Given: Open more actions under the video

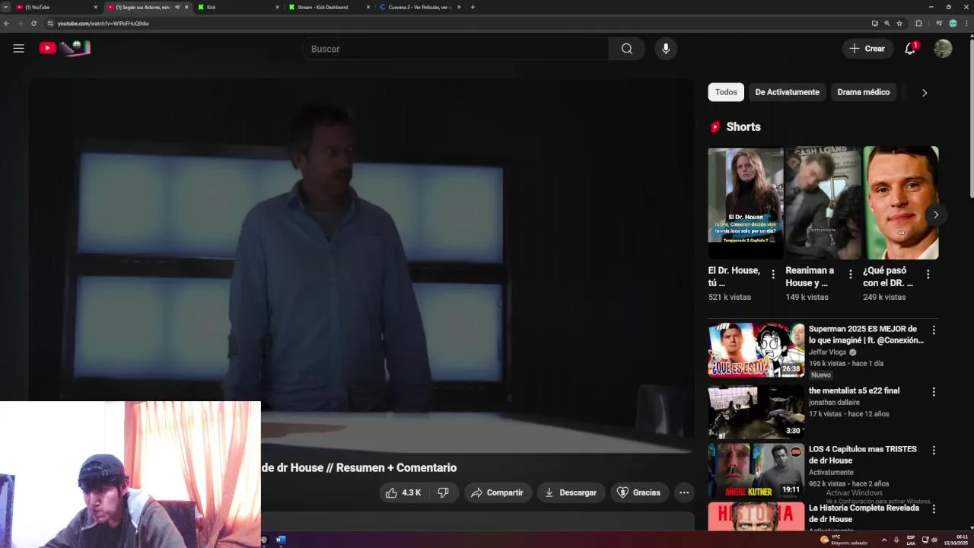Looking at the screenshot, I should point(684,492).
